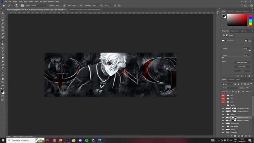
Task: Select the Zoom tool
Action: 3,82
